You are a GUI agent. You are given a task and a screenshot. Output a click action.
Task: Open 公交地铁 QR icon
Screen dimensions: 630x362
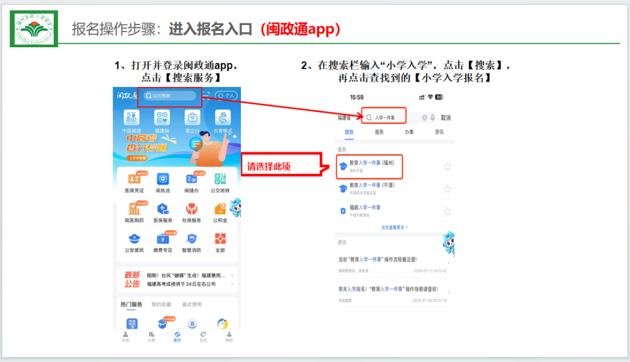click(220, 179)
